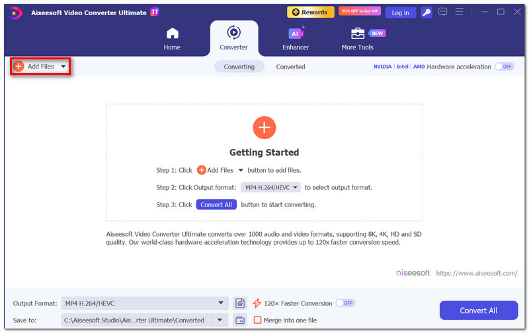The height and width of the screenshot is (333, 529).
Task: Click the aiseesoft brand logo near link
Action: click(413, 273)
